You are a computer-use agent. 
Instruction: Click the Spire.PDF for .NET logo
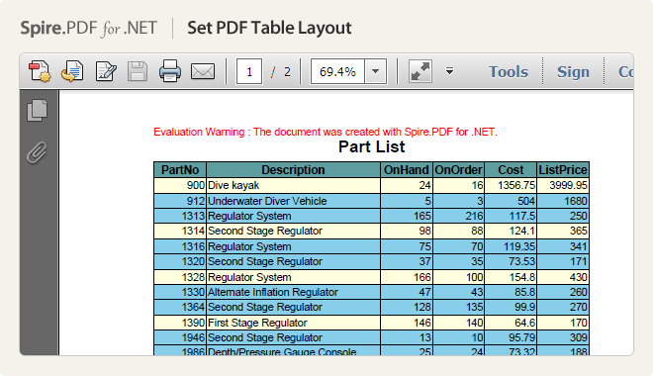click(88, 29)
